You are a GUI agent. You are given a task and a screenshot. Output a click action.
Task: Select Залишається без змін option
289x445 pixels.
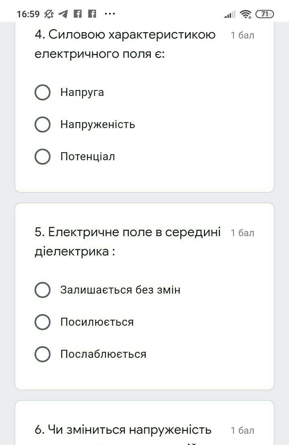pyautogui.click(x=43, y=290)
